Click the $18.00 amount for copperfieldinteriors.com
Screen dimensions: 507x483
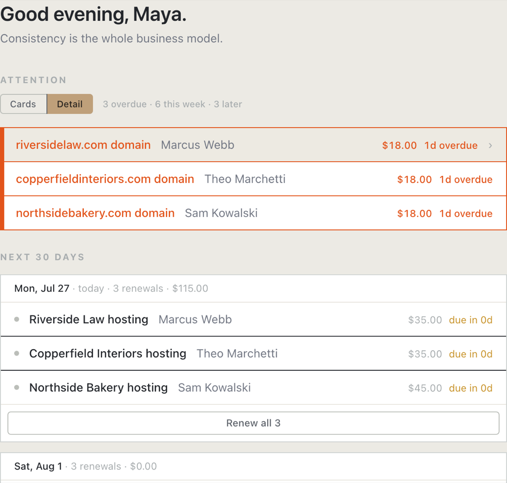414,179
